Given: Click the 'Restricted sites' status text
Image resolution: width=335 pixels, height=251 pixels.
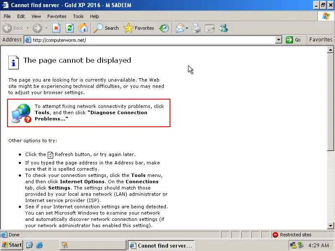Looking at the screenshot, I should [x=296, y=235].
